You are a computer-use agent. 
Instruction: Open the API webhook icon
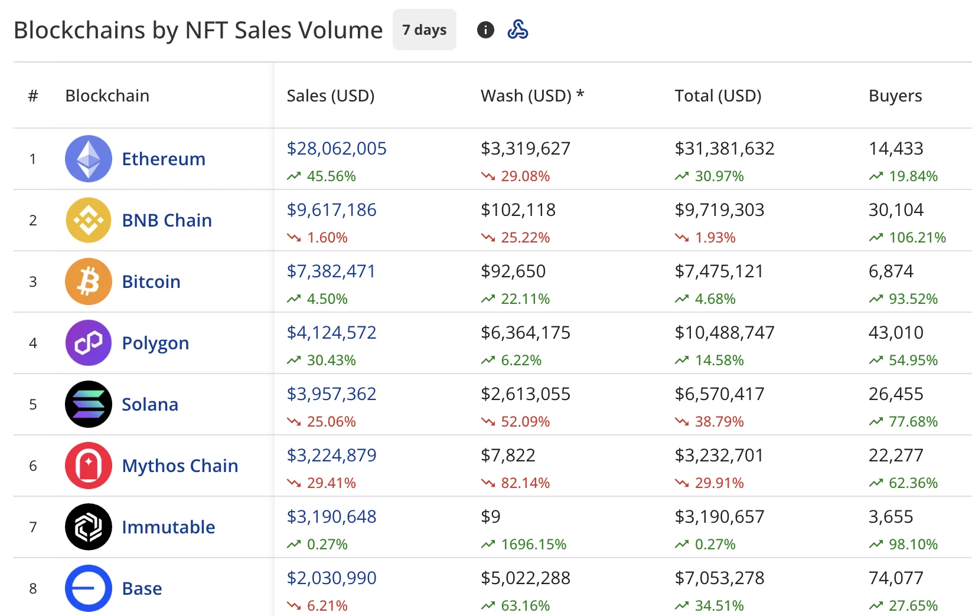518,28
